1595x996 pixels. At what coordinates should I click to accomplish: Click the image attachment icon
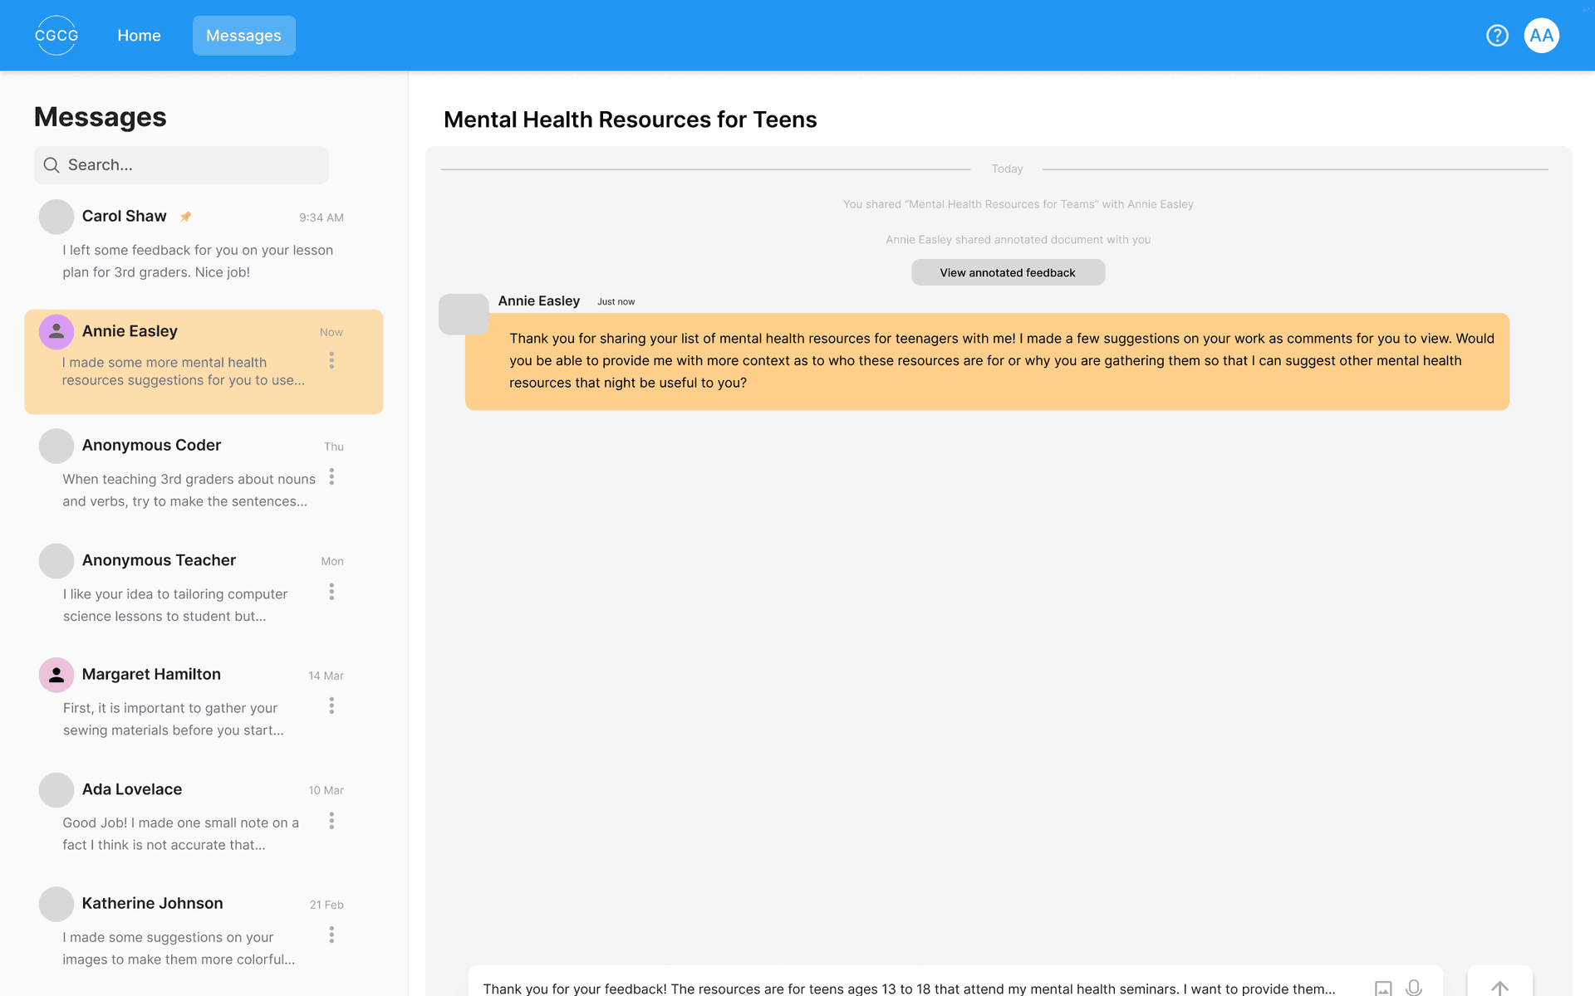click(1383, 988)
